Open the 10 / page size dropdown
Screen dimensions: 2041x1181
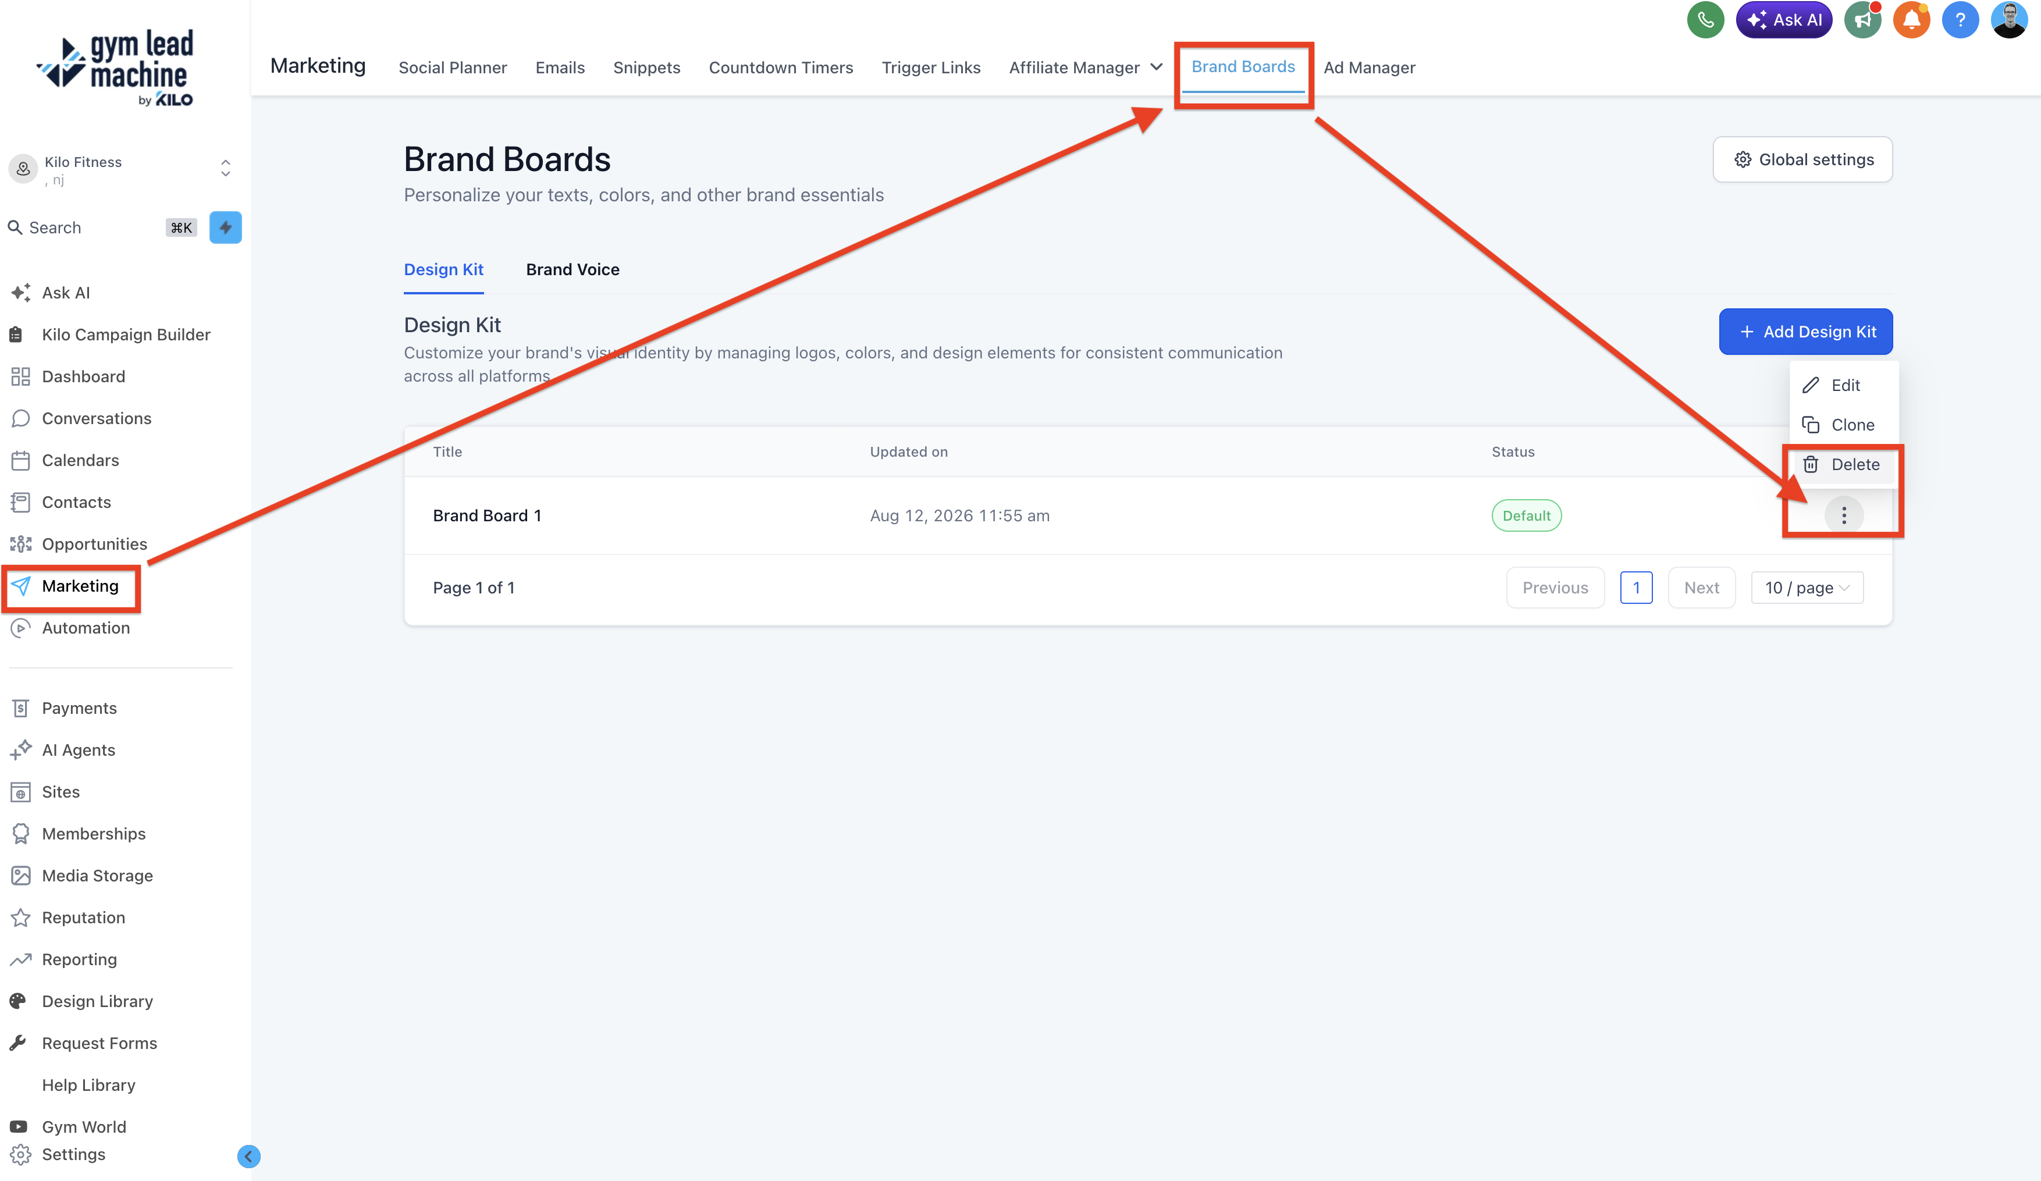[1806, 588]
